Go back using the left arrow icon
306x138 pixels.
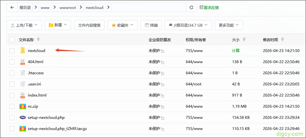coord(12,8)
